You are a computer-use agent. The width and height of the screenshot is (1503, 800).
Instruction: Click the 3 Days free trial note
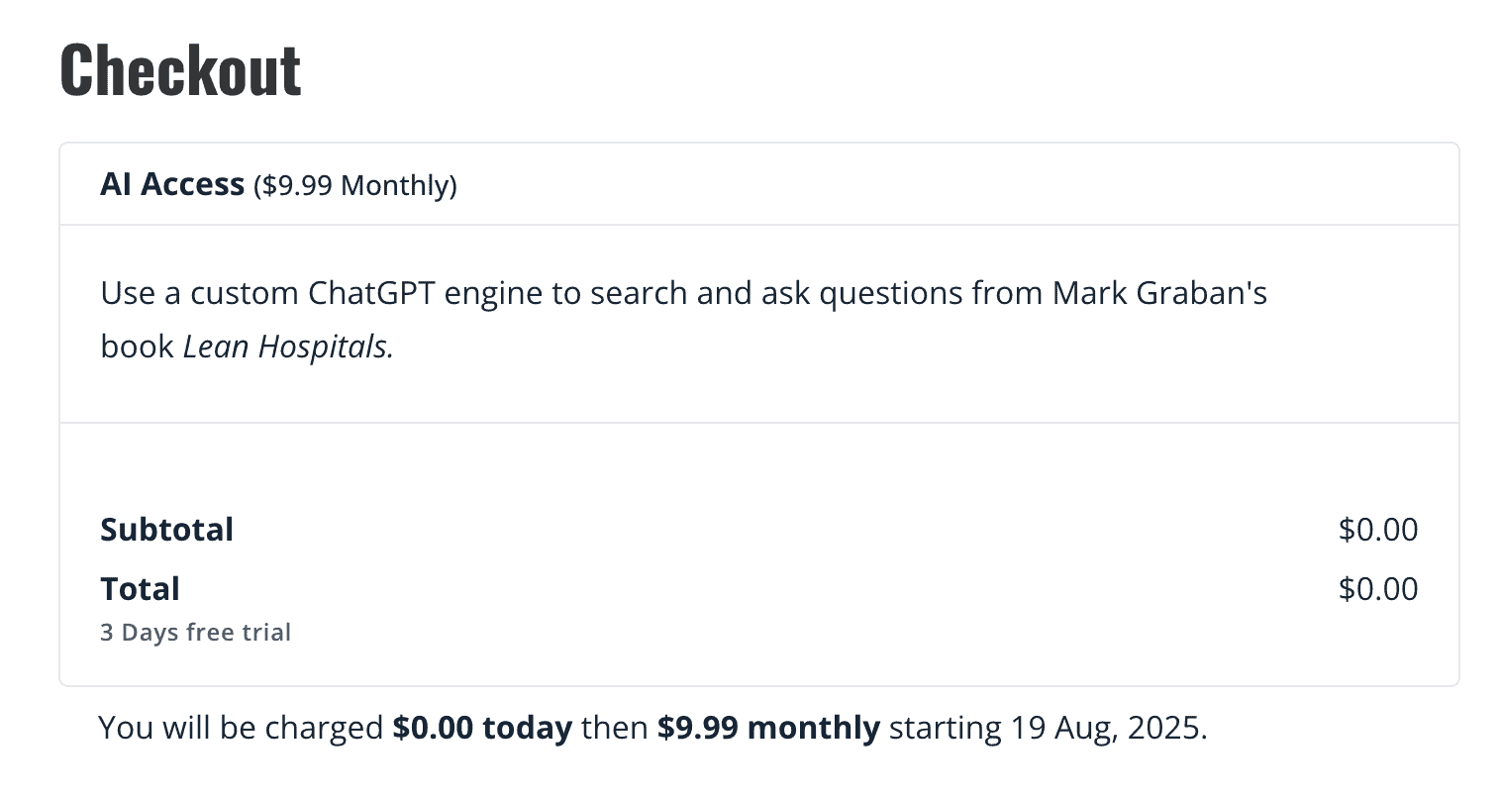pos(195,633)
